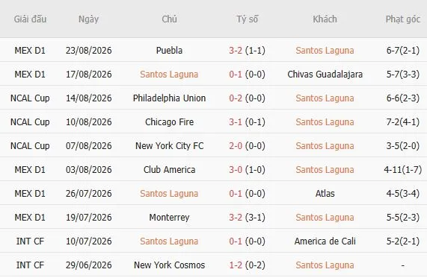Click the America de Cali team
Screen dimensions: 427x278
click(325, 241)
